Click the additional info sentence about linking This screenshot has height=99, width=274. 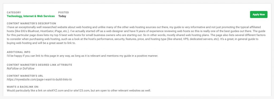click(x=82, y=56)
